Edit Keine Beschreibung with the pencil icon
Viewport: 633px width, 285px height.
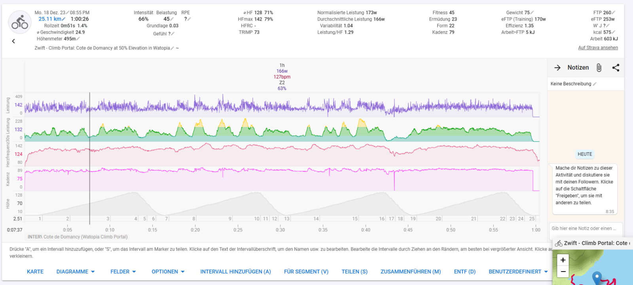coord(595,84)
